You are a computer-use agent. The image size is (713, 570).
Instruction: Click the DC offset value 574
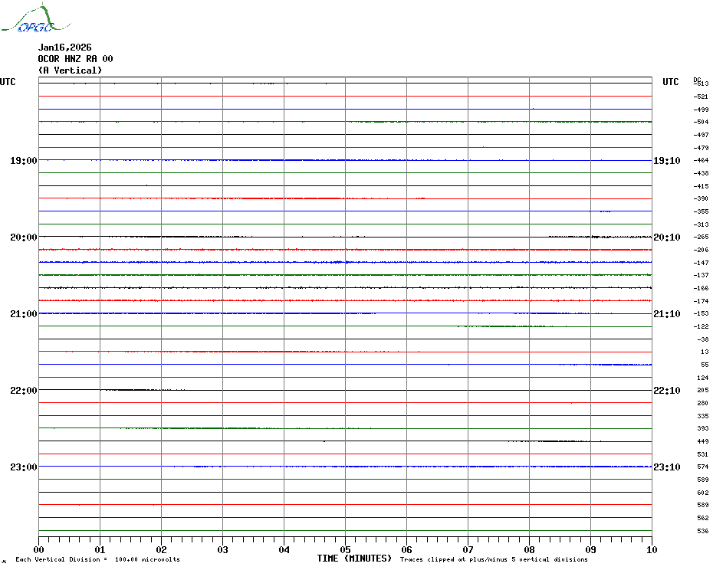[x=703, y=467]
